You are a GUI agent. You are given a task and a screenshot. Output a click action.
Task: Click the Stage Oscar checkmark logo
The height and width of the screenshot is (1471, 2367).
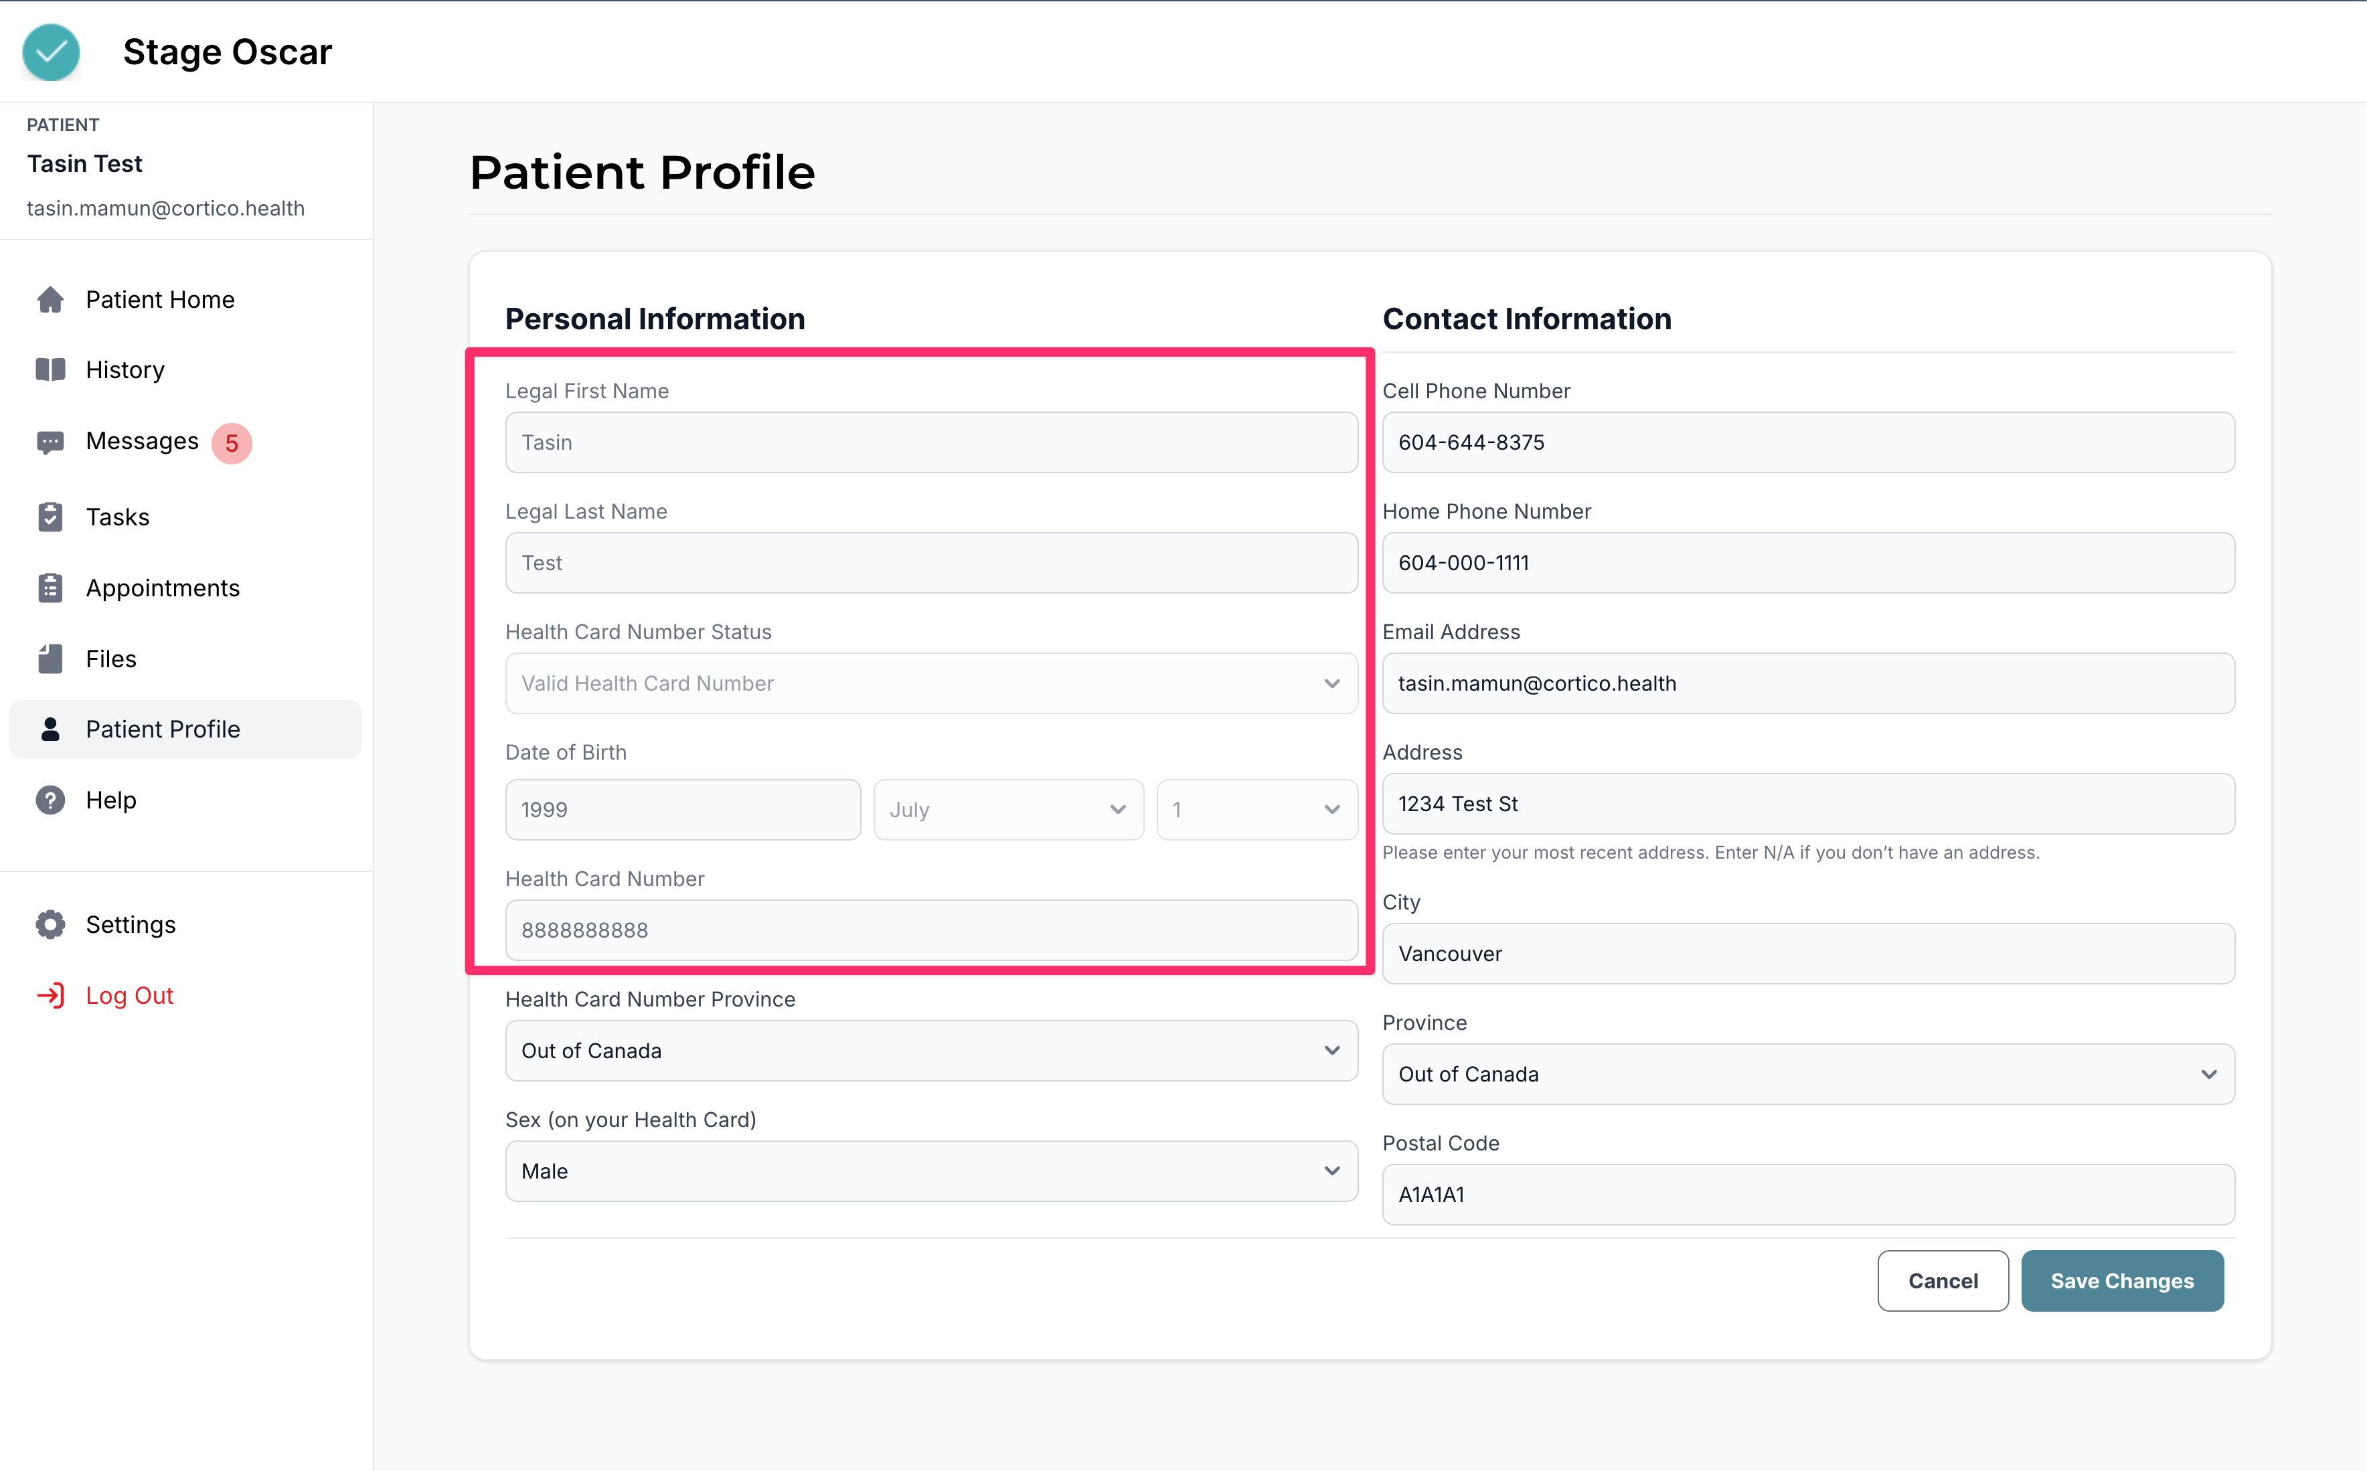pyautogui.click(x=51, y=52)
